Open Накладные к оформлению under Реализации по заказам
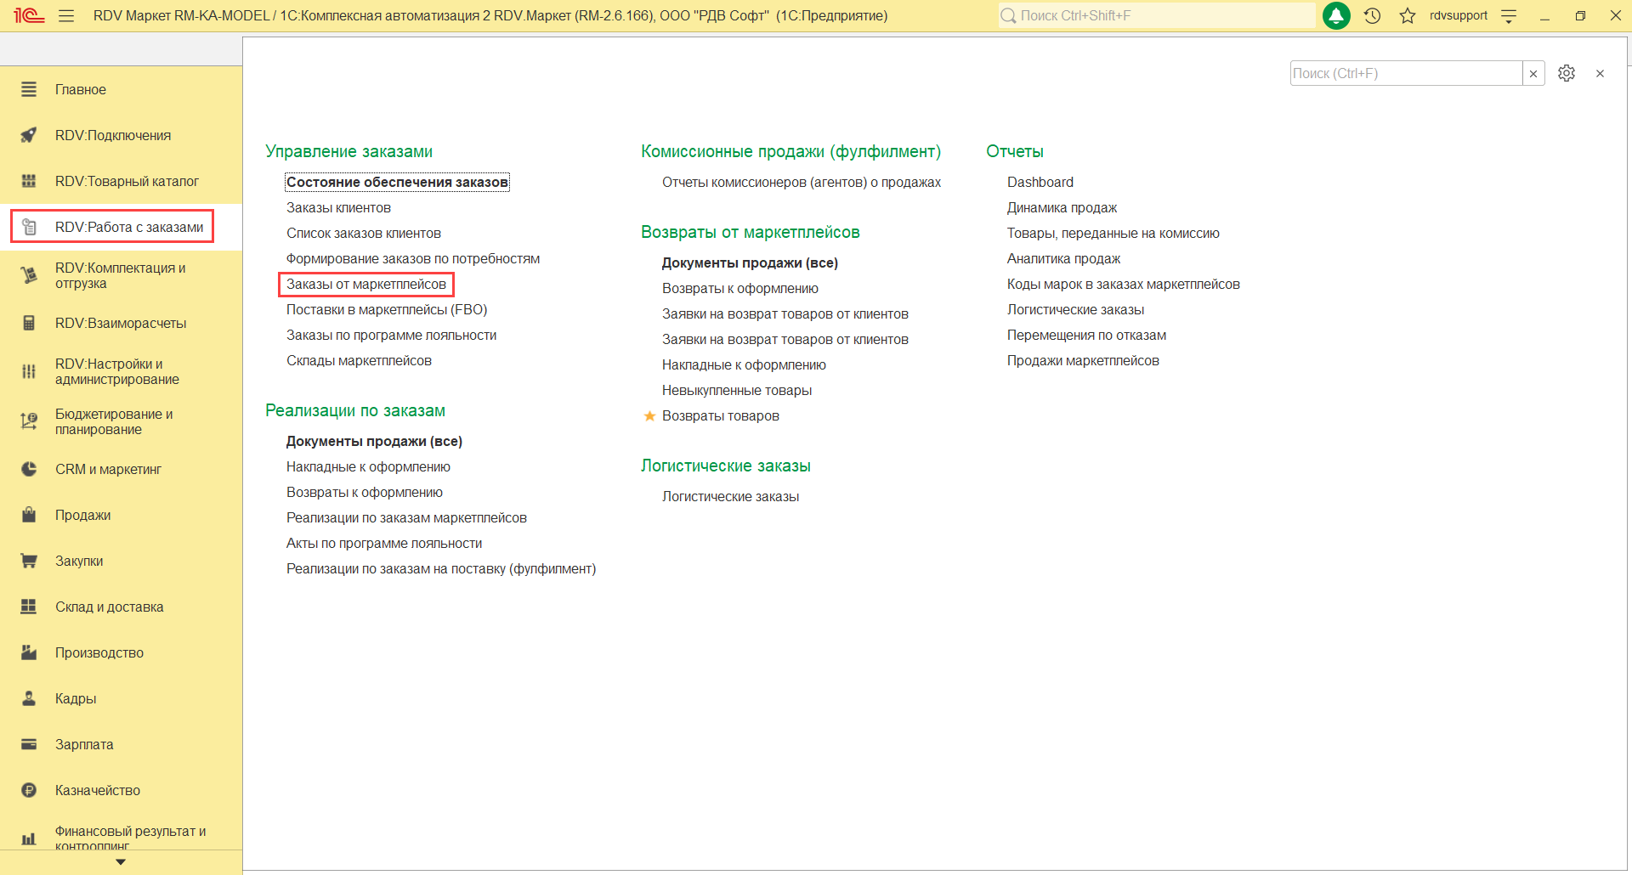This screenshot has height=875, width=1632. pos(368,466)
